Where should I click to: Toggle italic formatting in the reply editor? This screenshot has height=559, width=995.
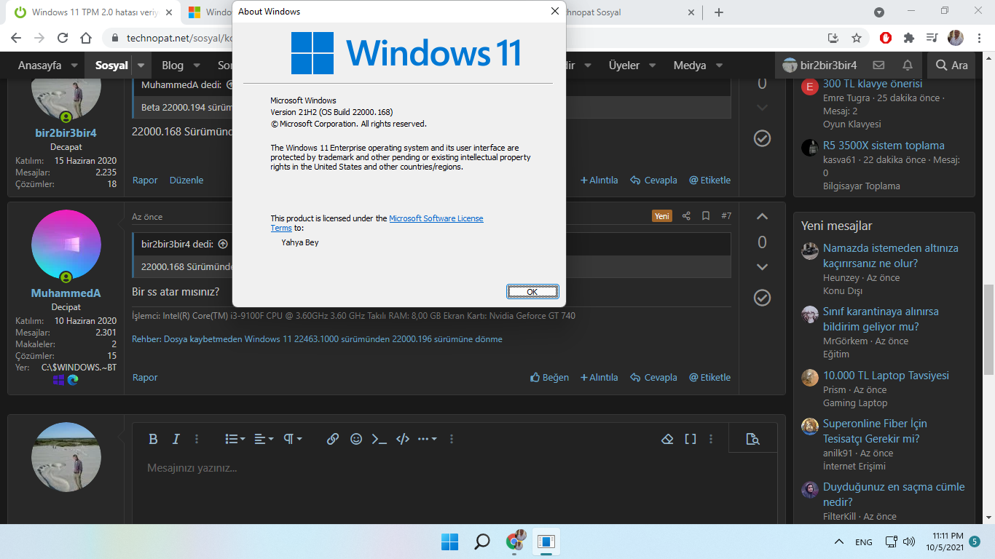click(x=176, y=439)
